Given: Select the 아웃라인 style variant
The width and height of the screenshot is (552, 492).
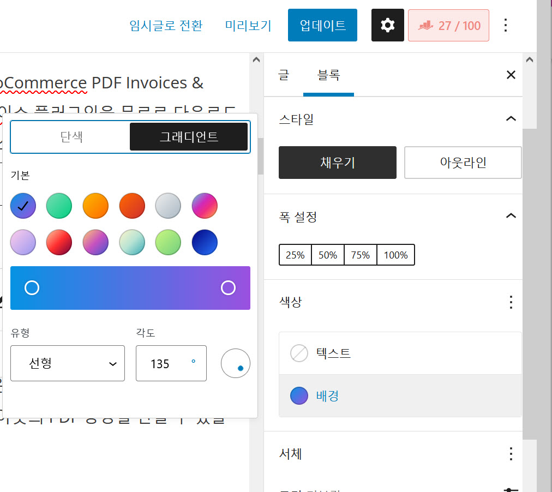Looking at the screenshot, I should (x=463, y=162).
